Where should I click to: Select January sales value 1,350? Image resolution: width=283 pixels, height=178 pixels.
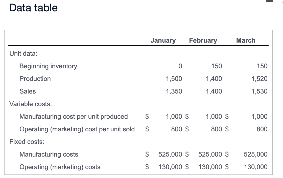pyautogui.click(x=174, y=91)
